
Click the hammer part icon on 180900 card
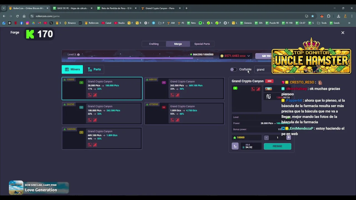tap(90, 145)
